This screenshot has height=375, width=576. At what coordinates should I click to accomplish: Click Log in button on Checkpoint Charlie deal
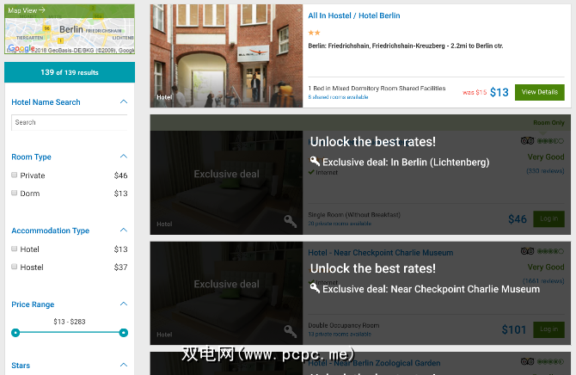point(548,329)
